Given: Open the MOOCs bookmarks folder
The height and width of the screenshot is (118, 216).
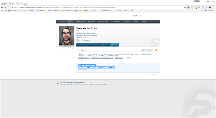Looking at the screenshot, I should (86, 11).
